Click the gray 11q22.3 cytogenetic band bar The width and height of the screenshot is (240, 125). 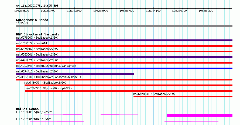124,26
